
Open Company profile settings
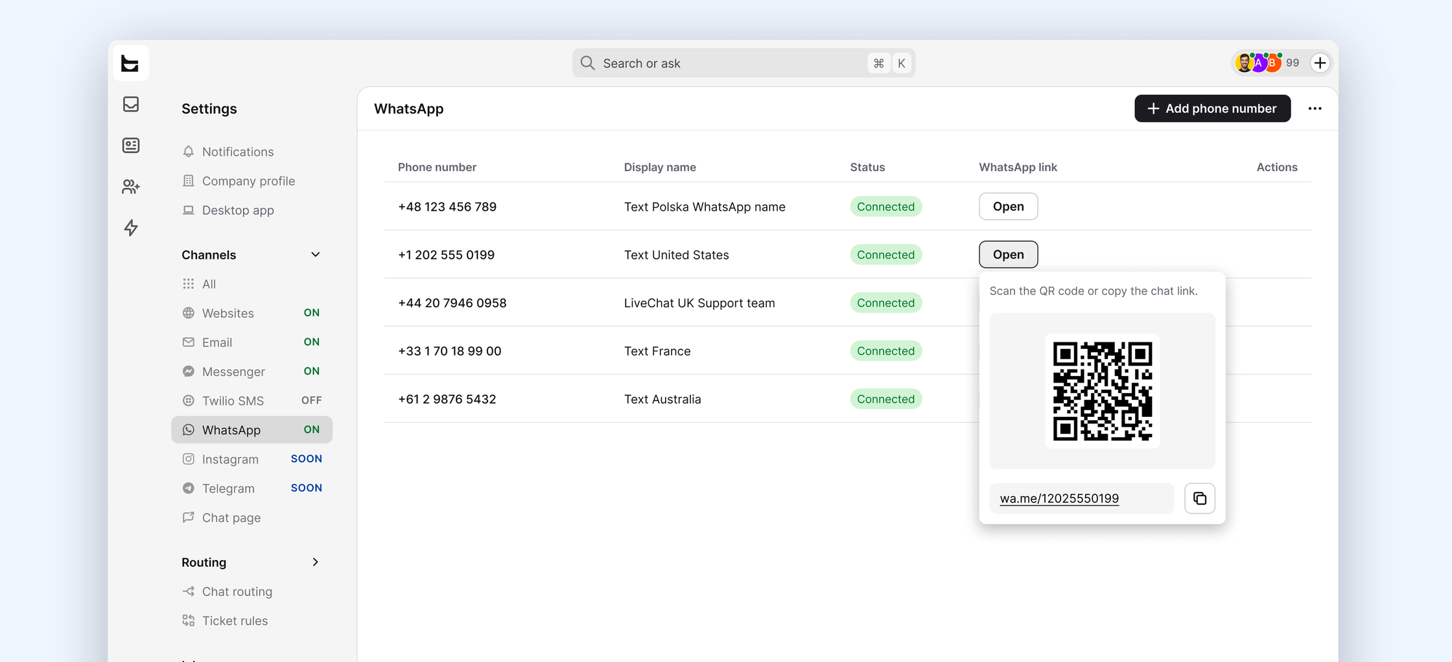click(x=248, y=181)
